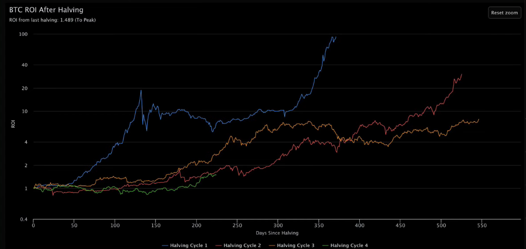Click the Days Since Halving axis title

(277, 233)
